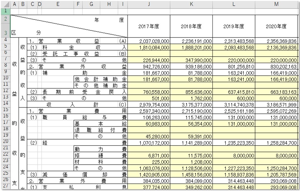Click the 2018年度 header cell
Image resolution: width=300 pixels, height=192 pixels.
pos(191,26)
